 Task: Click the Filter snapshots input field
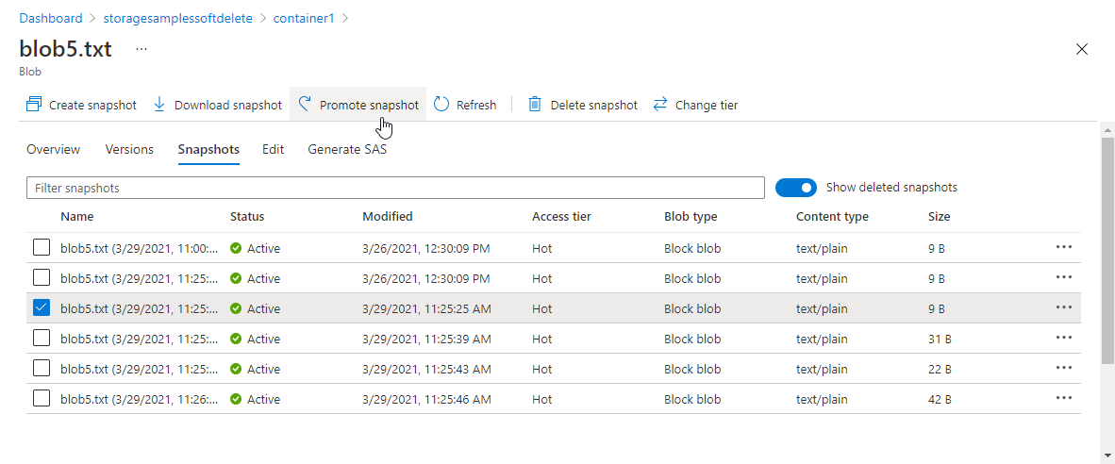pos(395,188)
